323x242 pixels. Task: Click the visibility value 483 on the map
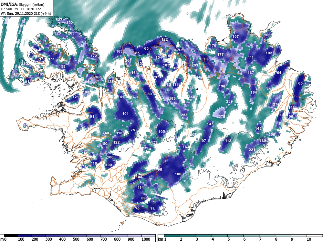[x=16, y=74]
